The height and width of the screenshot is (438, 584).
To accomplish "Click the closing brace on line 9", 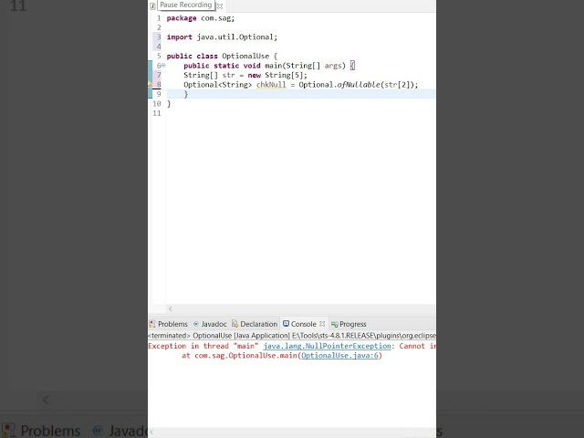I will (x=186, y=94).
